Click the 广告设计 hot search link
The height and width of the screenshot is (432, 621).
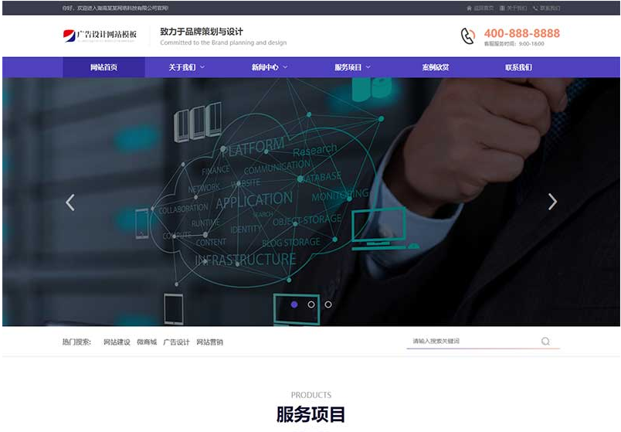[x=177, y=342]
